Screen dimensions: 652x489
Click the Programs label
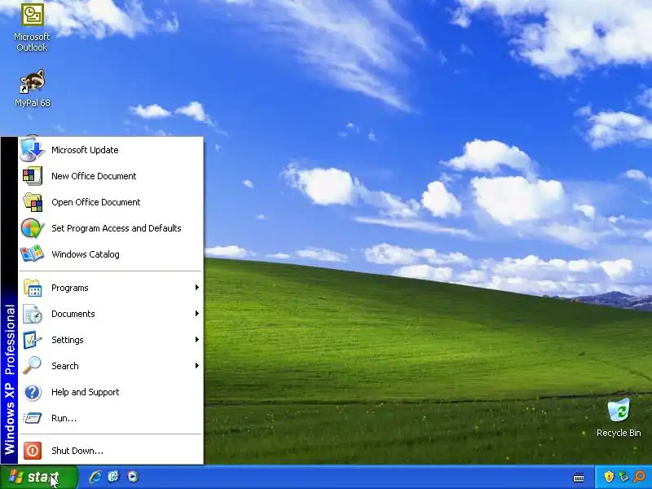pos(70,288)
